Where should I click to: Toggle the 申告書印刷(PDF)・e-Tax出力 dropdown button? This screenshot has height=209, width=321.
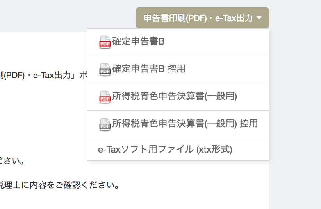click(202, 18)
